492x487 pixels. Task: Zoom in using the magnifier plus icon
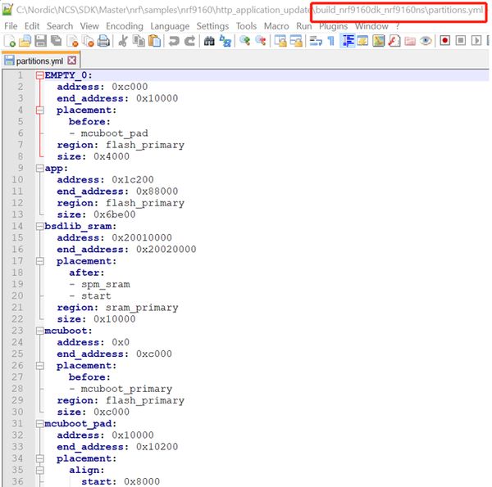(244, 41)
